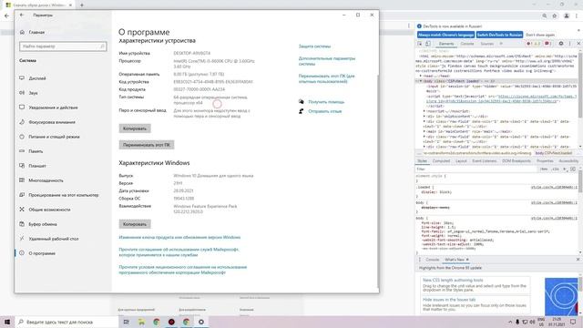Viewport: 583px width, 328px height.
Task: Open Projecting to this PC item
Action: point(63,195)
